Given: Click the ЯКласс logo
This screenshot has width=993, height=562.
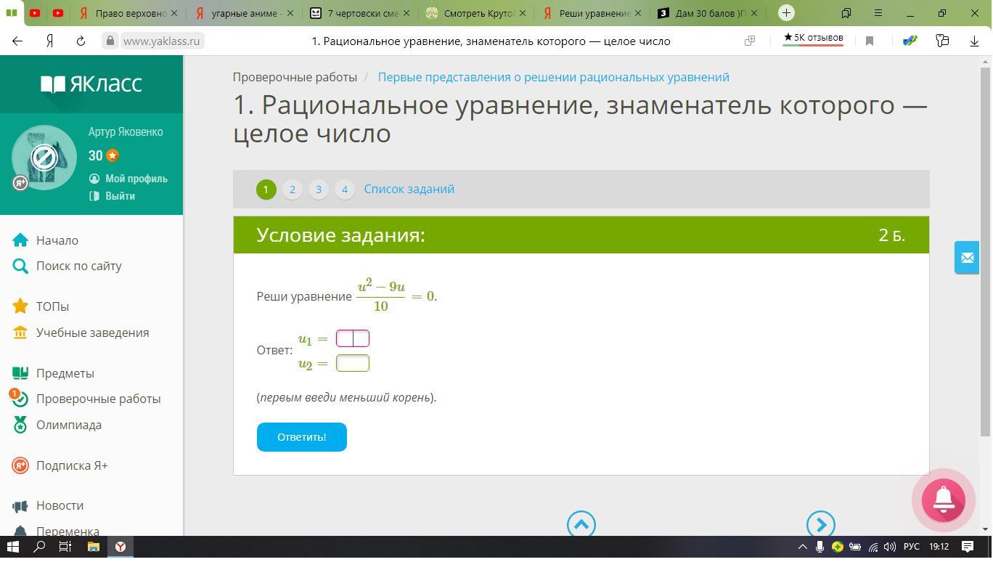Looking at the screenshot, I should click(91, 84).
